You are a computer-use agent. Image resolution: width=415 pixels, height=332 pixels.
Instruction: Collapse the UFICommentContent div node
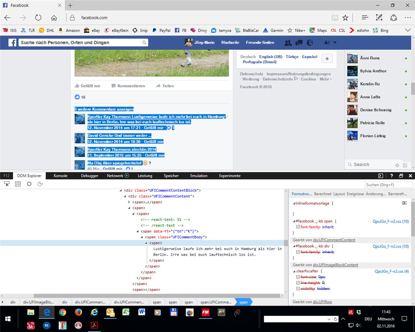tap(125, 196)
